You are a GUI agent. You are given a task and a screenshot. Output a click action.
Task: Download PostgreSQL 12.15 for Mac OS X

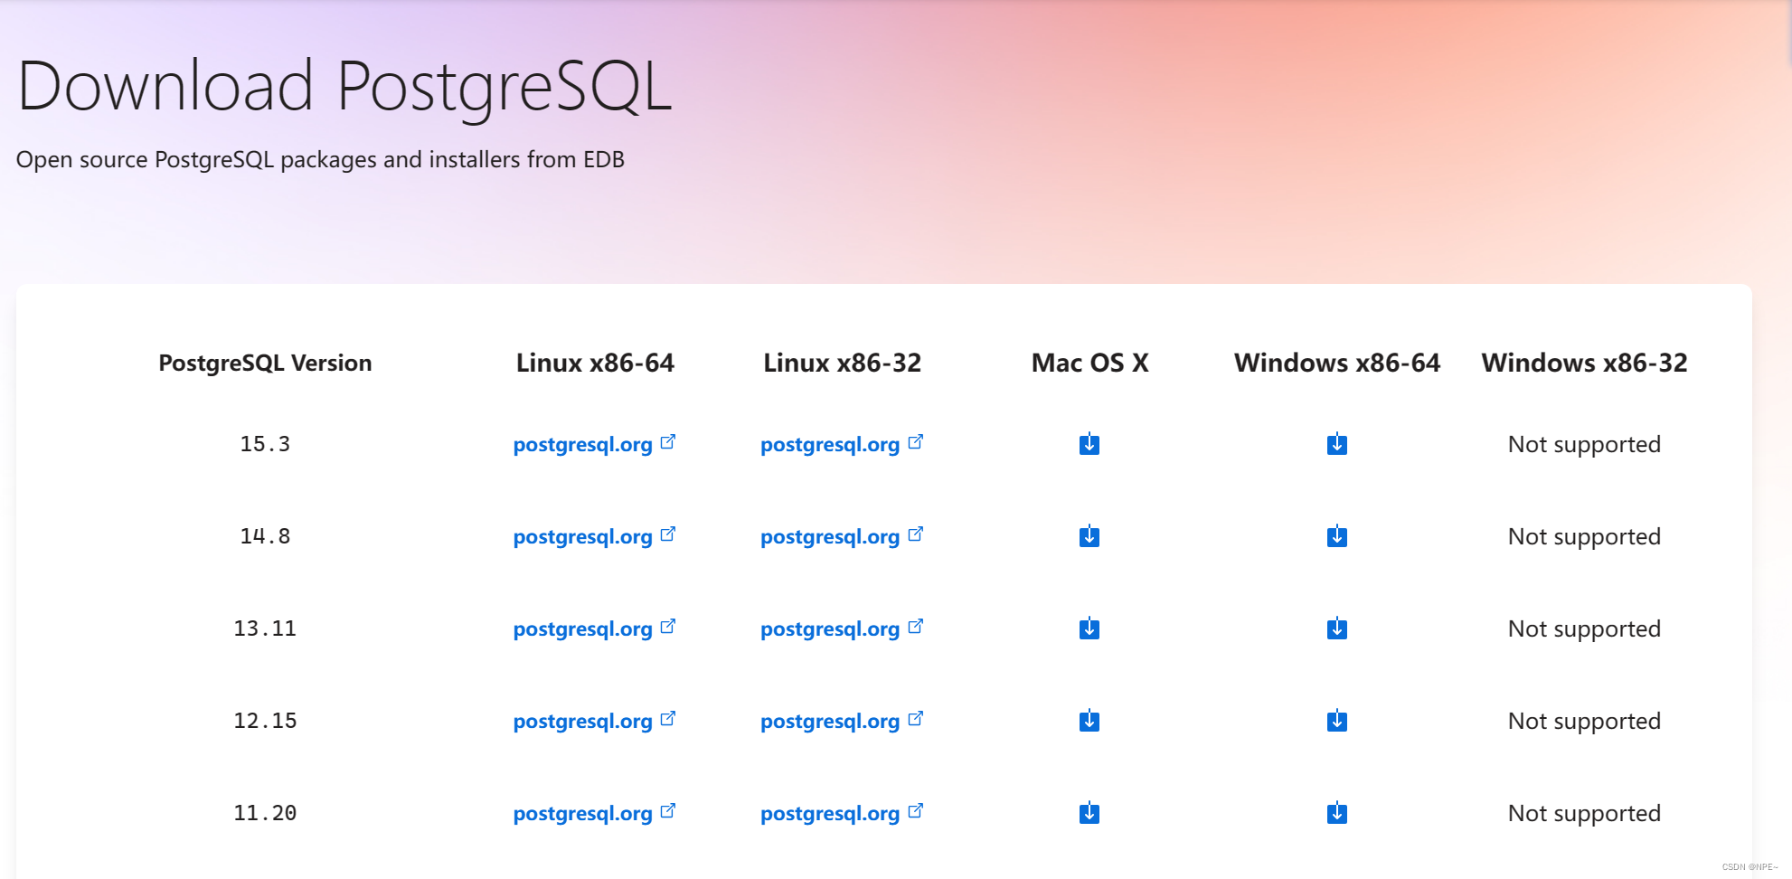coord(1089,721)
